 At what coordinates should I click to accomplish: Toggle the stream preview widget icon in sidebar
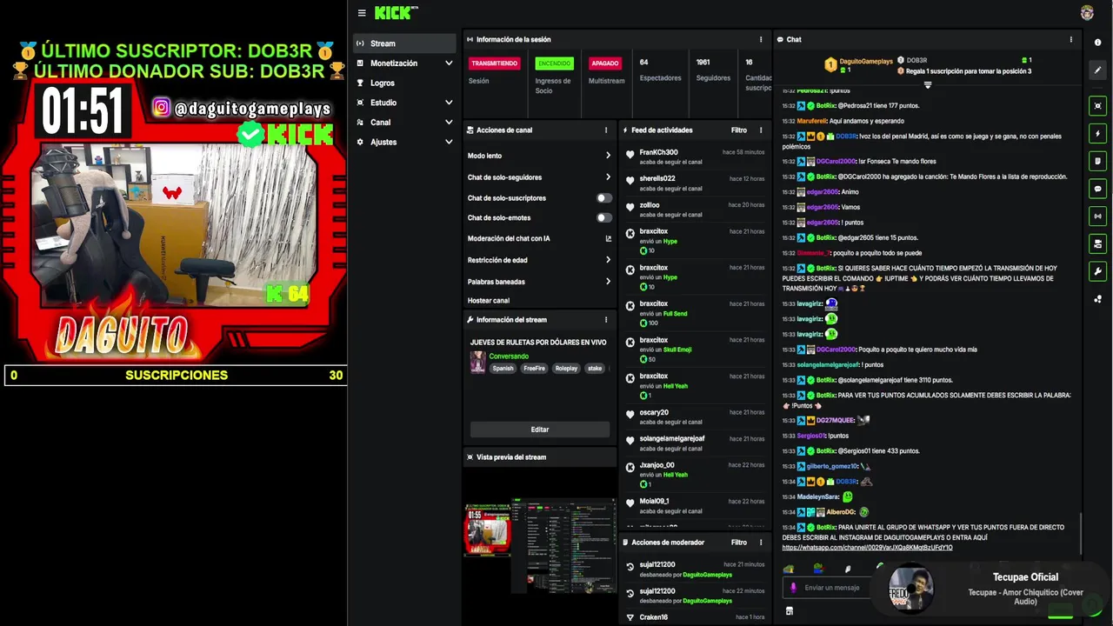click(x=1097, y=106)
